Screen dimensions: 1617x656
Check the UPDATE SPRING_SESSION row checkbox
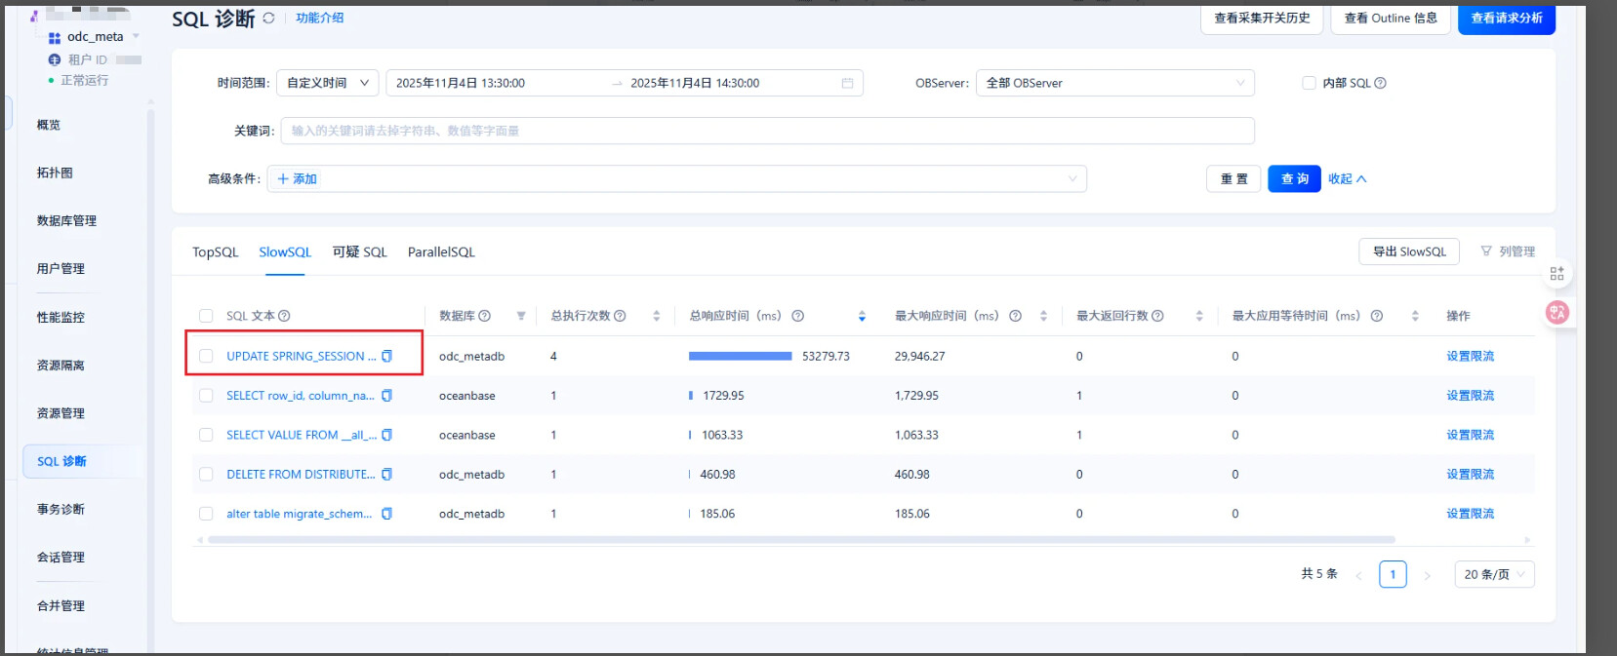click(x=206, y=357)
